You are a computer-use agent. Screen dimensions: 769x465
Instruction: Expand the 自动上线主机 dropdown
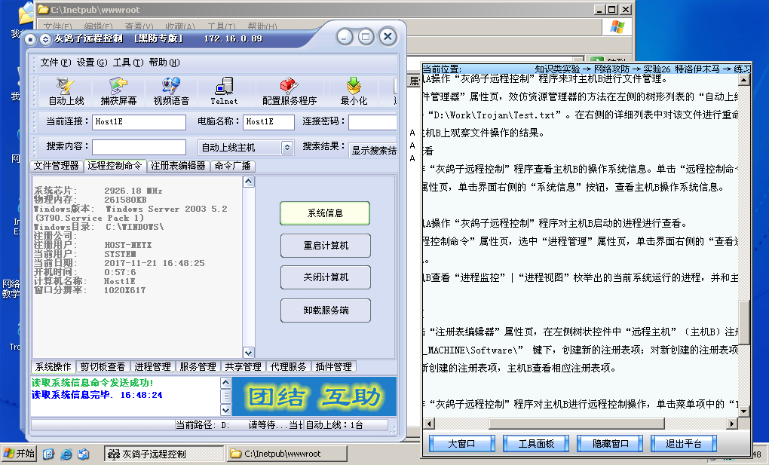point(287,147)
